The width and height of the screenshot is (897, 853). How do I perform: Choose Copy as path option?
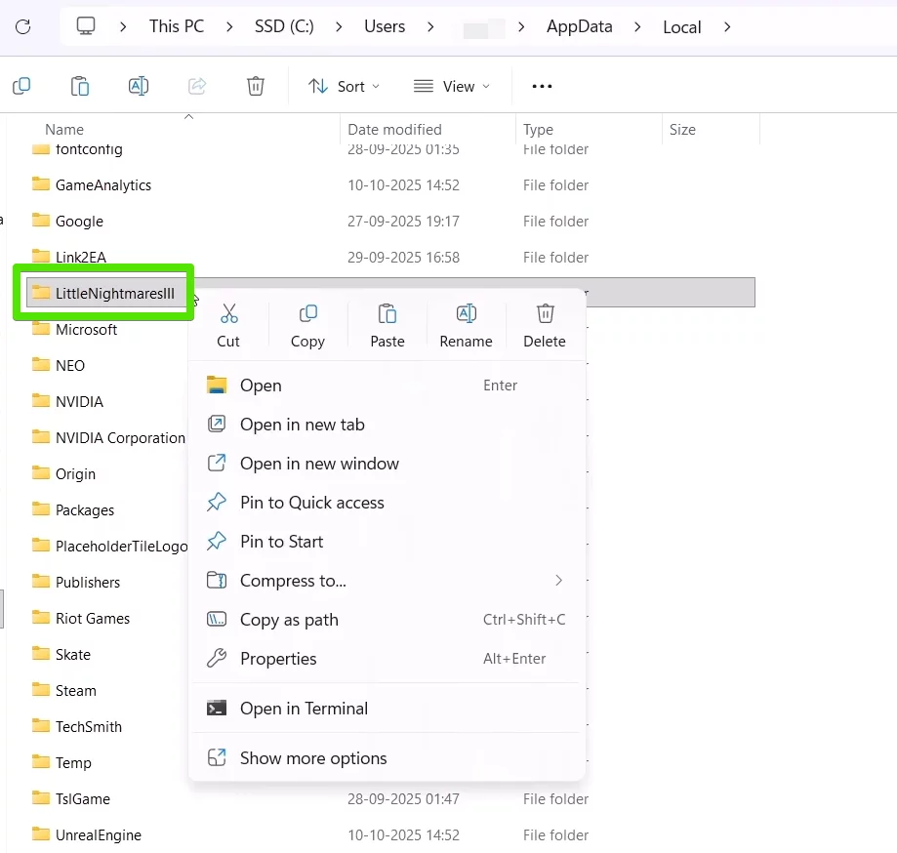(x=289, y=620)
